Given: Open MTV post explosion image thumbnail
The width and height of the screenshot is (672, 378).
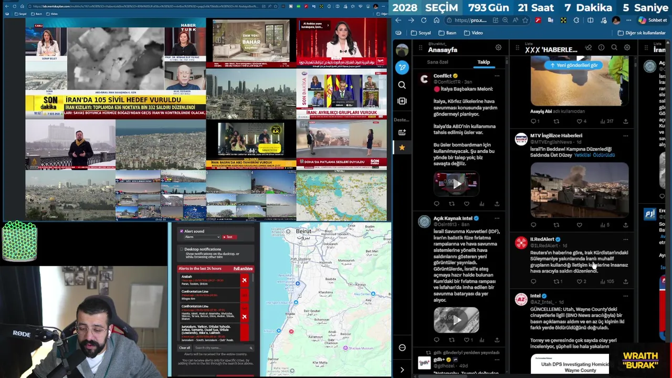Looking at the screenshot, I should click(579, 190).
